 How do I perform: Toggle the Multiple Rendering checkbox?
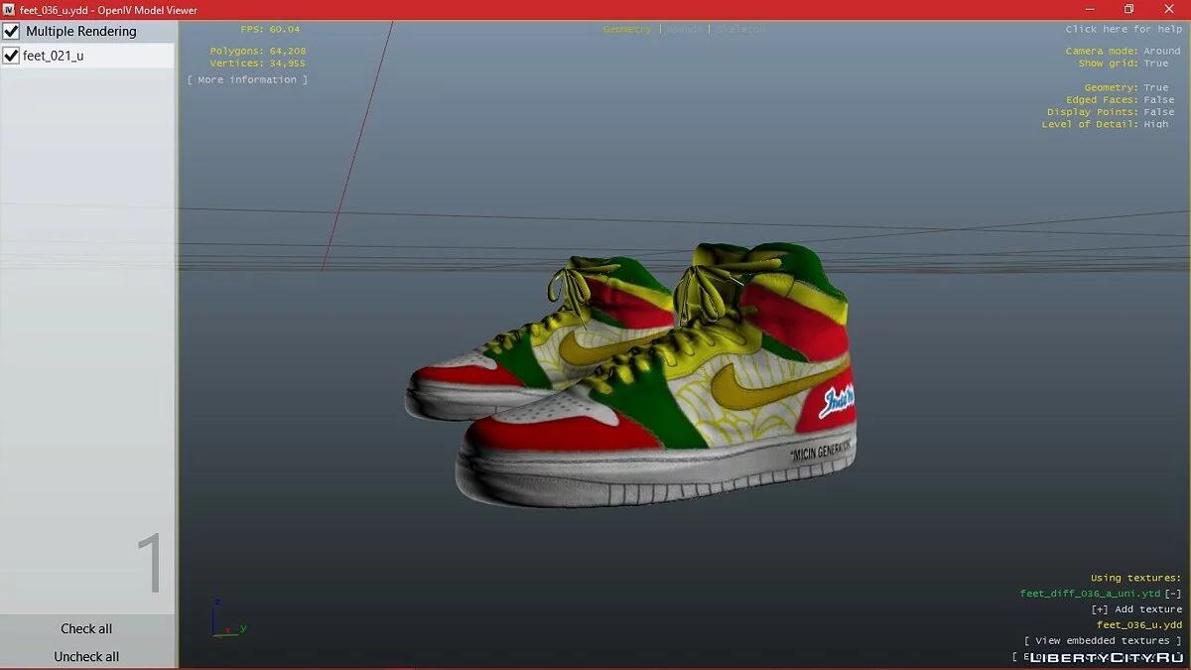click(x=12, y=32)
